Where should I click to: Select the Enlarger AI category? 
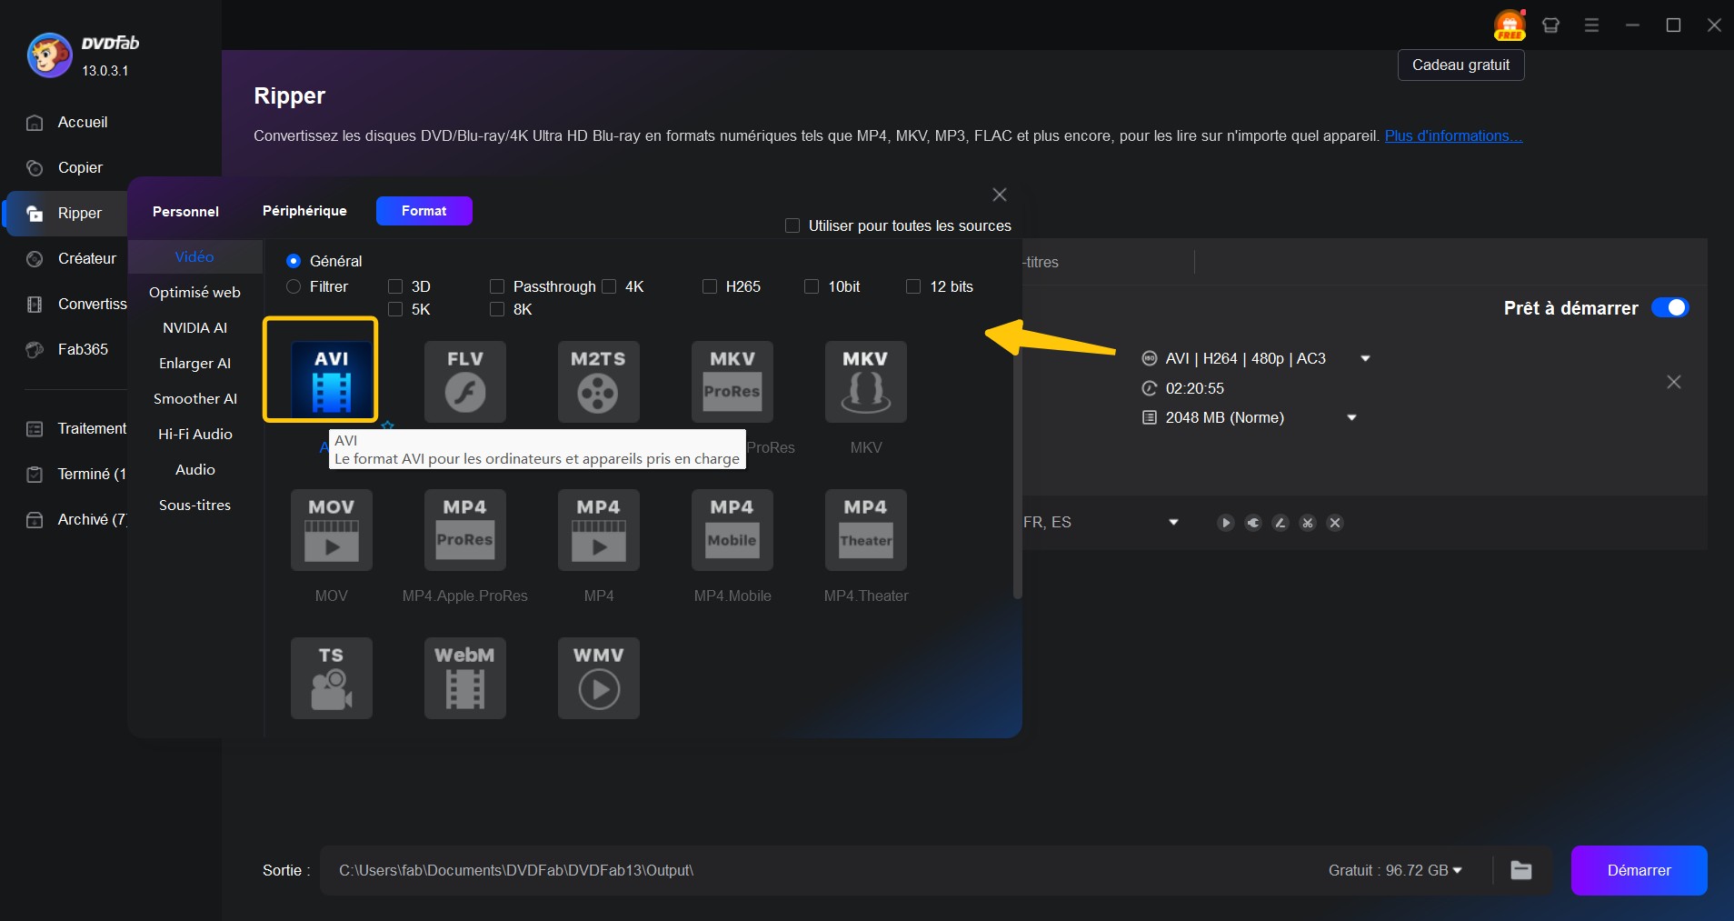pos(194,364)
